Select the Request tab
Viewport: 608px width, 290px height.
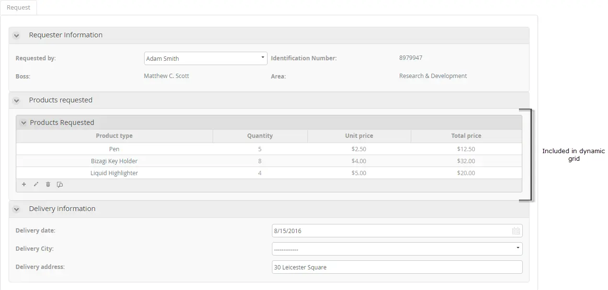click(x=19, y=8)
